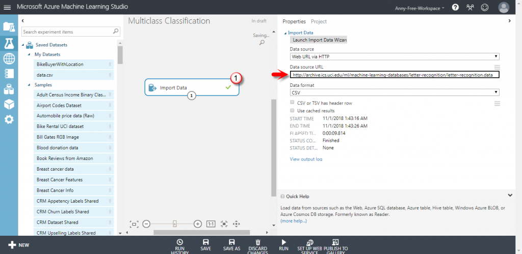Select the Experiments flask sidebar icon
This screenshot has height=254, width=522.
pos(9,44)
